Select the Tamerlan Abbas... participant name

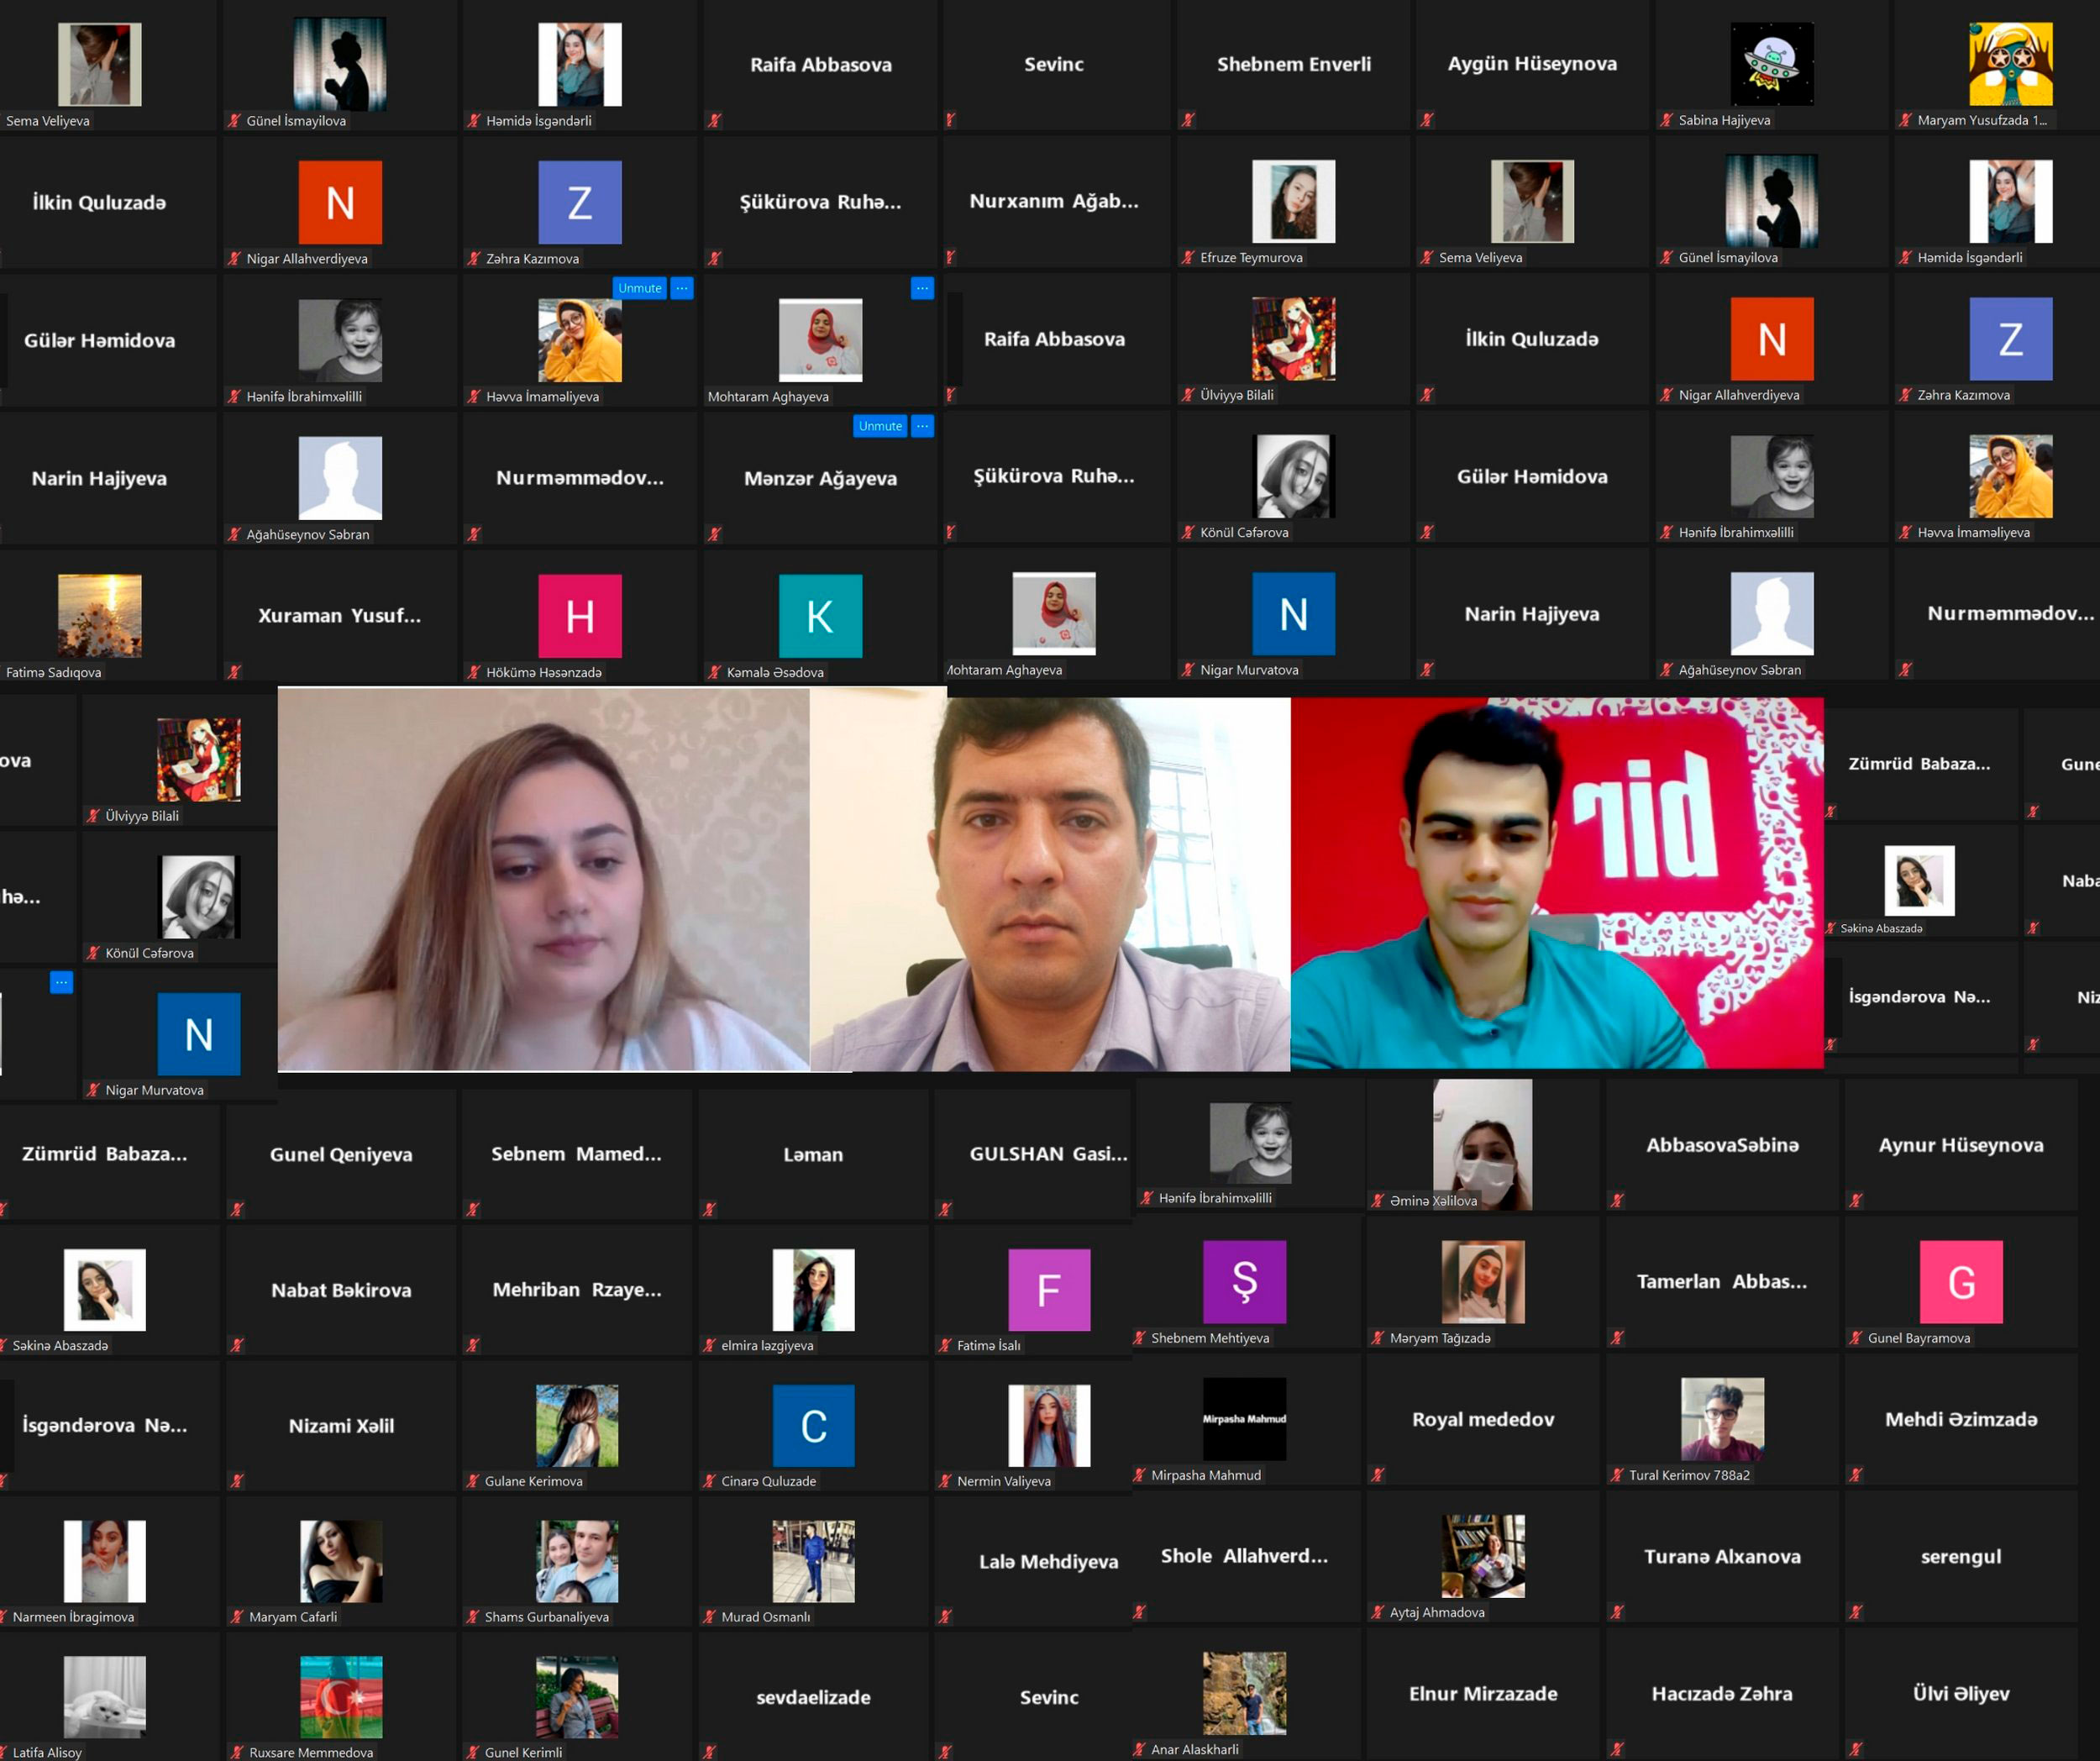[x=1722, y=1281]
